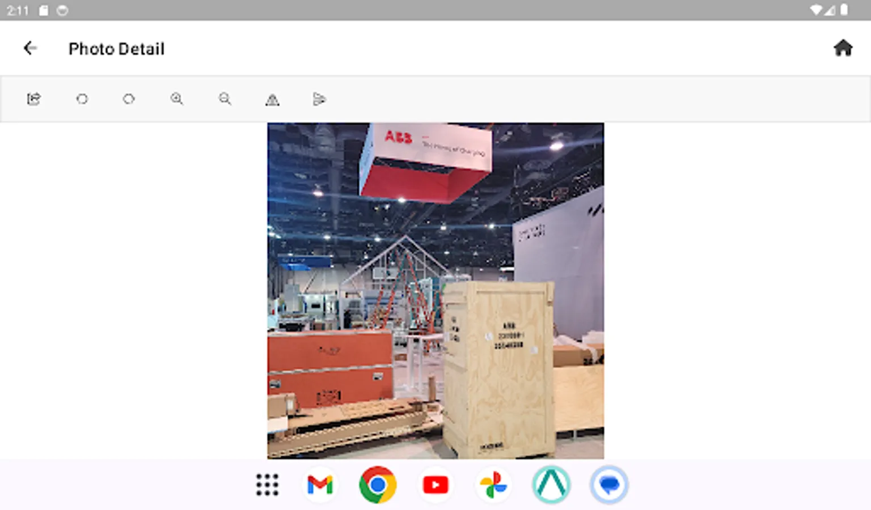Image resolution: width=871 pixels, height=510 pixels.
Task: Go back with the back arrow
Action: pos(30,48)
